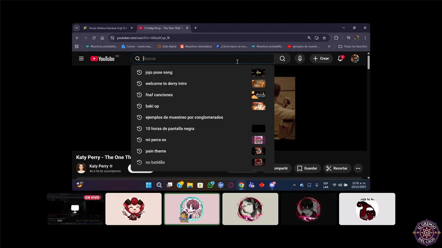Screen dimensions: 442x248
Task: Open the Chrome profile avatar
Action: point(357,38)
